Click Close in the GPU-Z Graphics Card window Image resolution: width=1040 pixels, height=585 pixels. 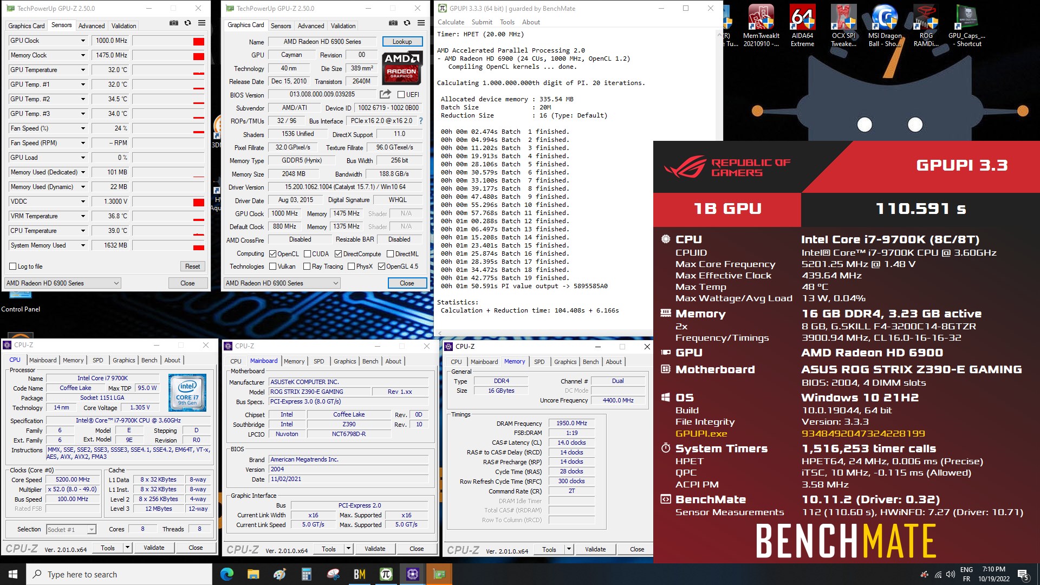(x=407, y=283)
